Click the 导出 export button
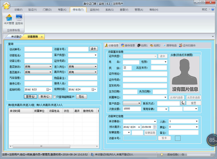 click(81, 96)
